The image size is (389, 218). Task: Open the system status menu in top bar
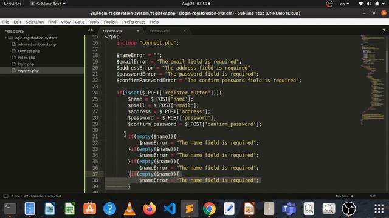tap(372, 4)
